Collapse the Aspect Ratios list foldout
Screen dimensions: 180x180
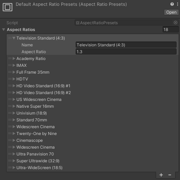(4, 30)
